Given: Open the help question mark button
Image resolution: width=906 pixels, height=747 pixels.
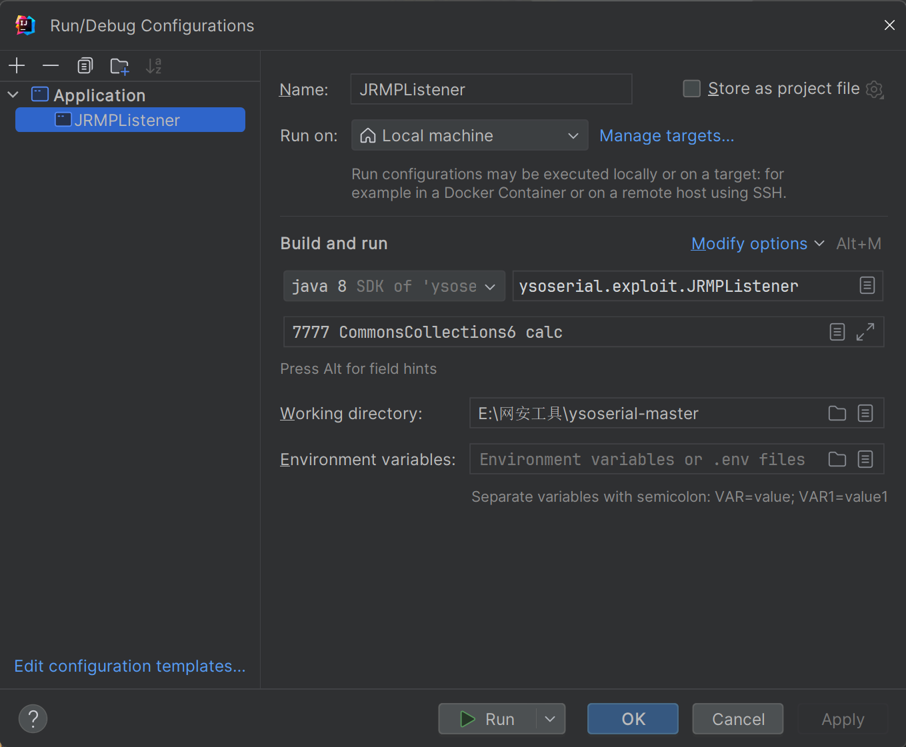Looking at the screenshot, I should 33,718.
